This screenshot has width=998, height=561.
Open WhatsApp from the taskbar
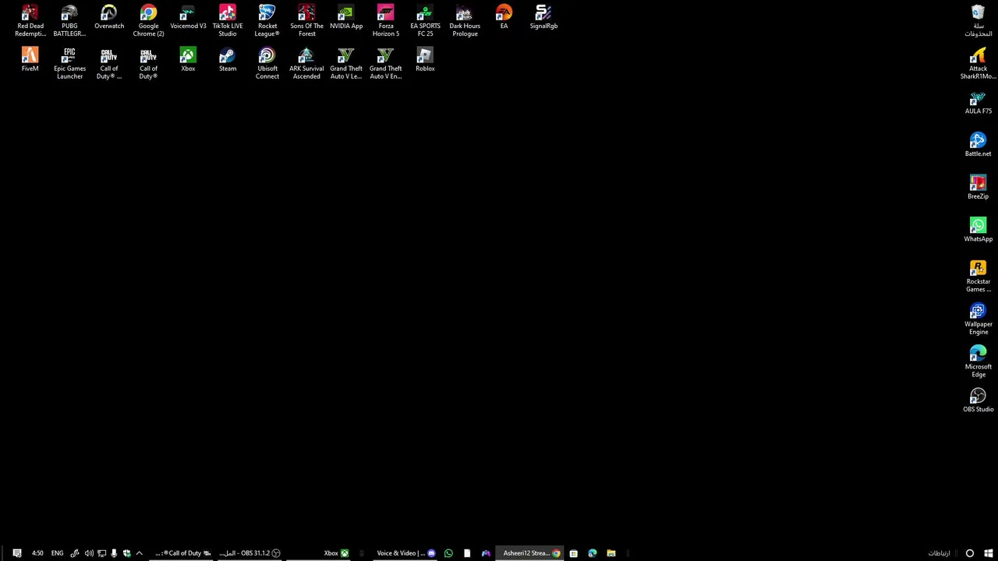click(x=448, y=553)
